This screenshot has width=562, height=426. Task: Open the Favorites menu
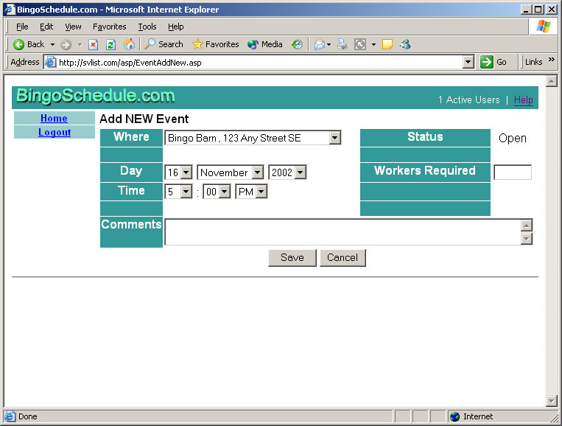[109, 27]
